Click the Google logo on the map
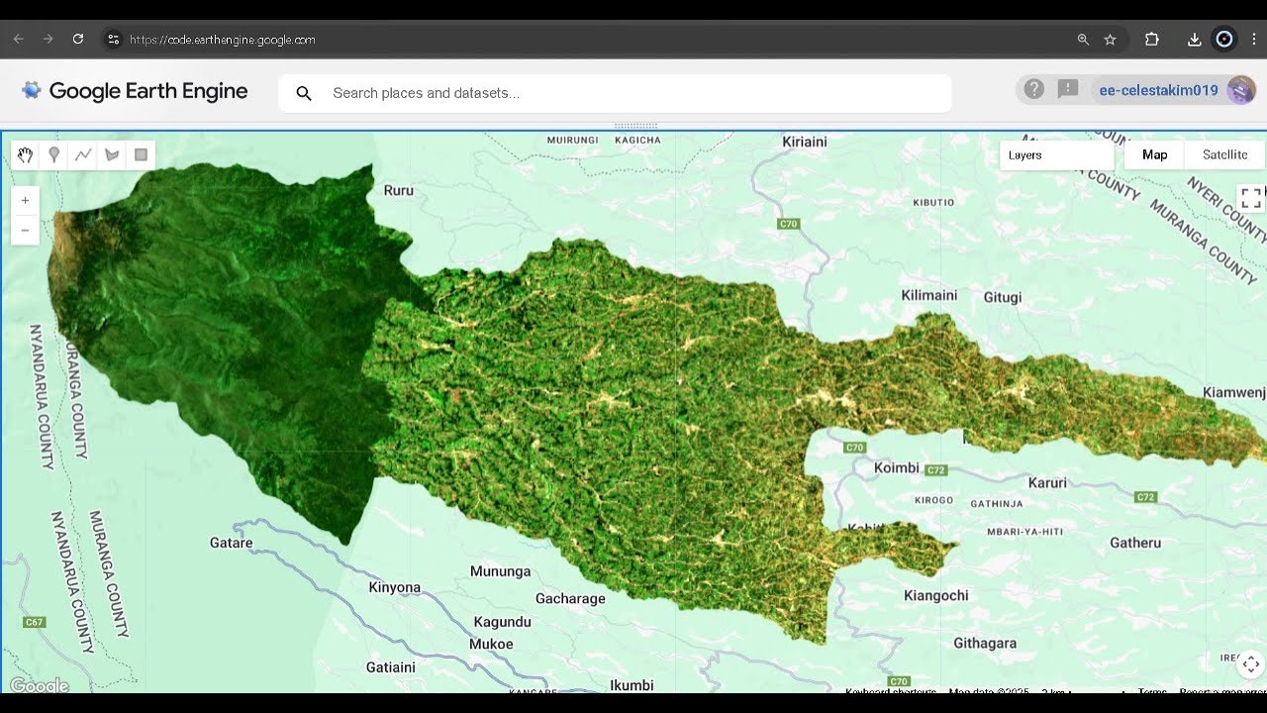 tap(40, 685)
